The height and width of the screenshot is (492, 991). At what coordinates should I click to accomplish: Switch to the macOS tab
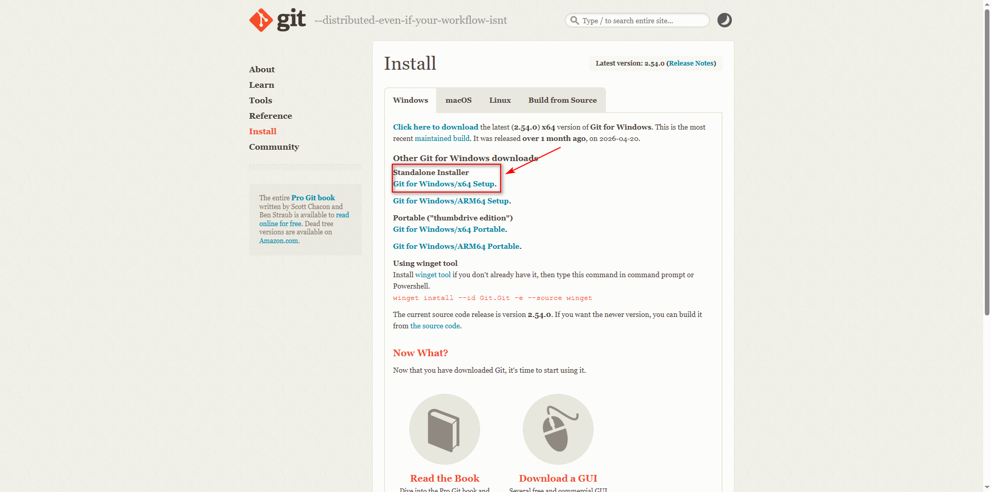(458, 100)
